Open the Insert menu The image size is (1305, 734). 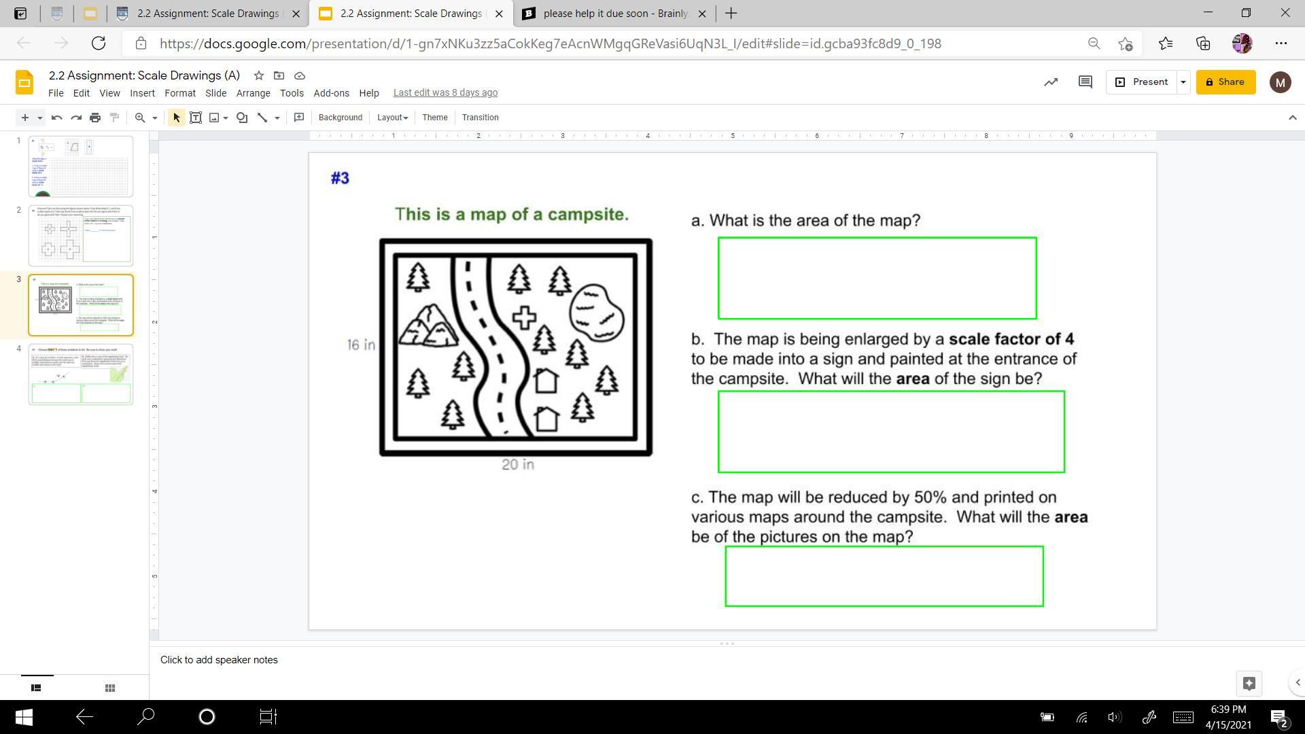point(142,93)
